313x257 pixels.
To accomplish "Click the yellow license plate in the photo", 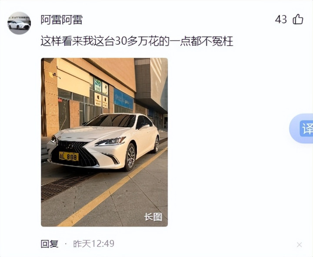I will click(69, 156).
